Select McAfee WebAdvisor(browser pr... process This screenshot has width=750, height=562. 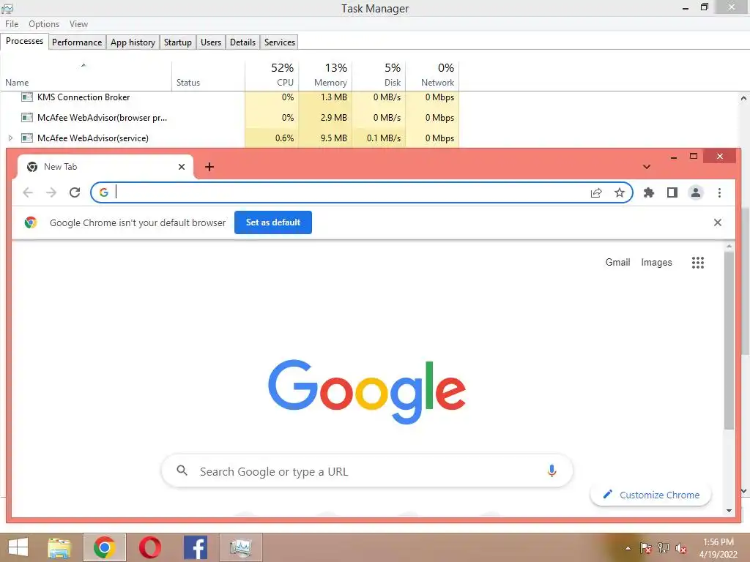tap(102, 118)
